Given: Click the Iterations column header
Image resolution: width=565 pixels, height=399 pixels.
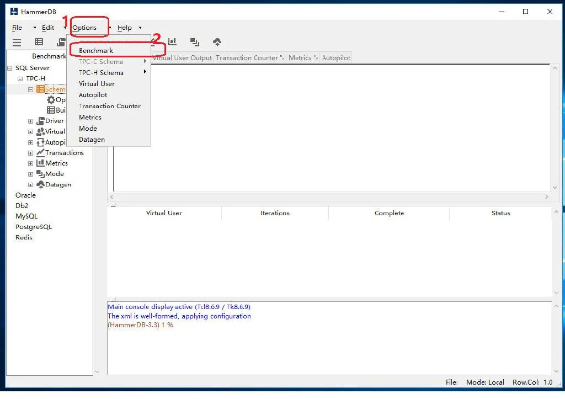Looking at the screenshot, I should tap(275, 214).
